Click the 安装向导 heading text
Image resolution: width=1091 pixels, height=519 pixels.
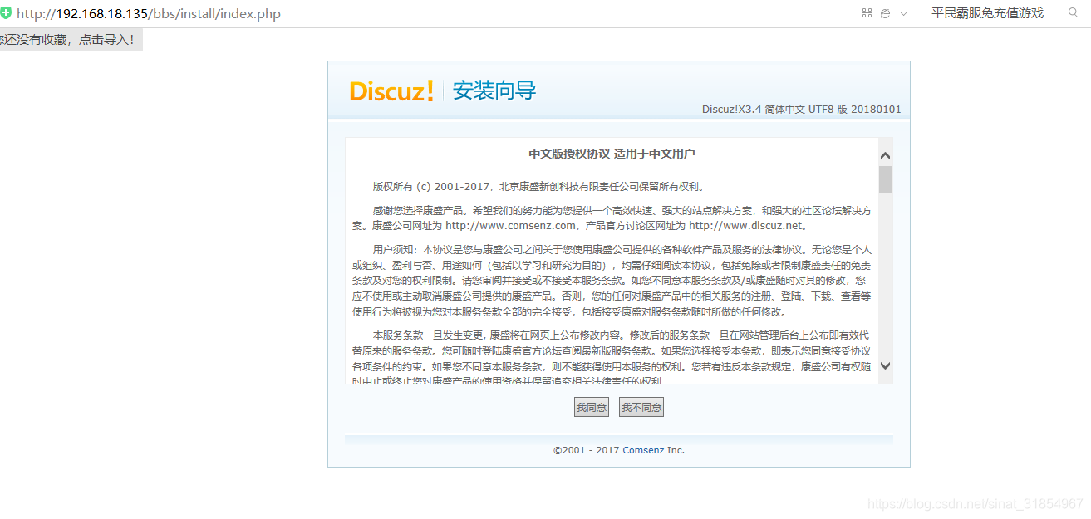pyautogui.click(x=494, y=91)
